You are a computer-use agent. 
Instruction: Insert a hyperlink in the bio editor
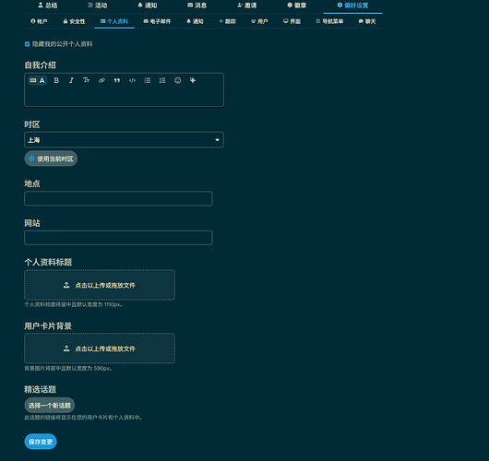pyautogui.click(x=101, y=80)
